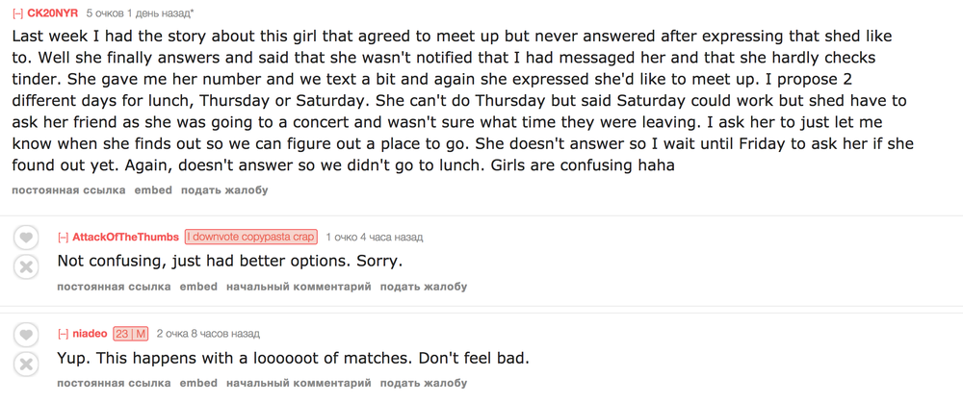Click 'embed' under niadeo's comment

(198, 383)
